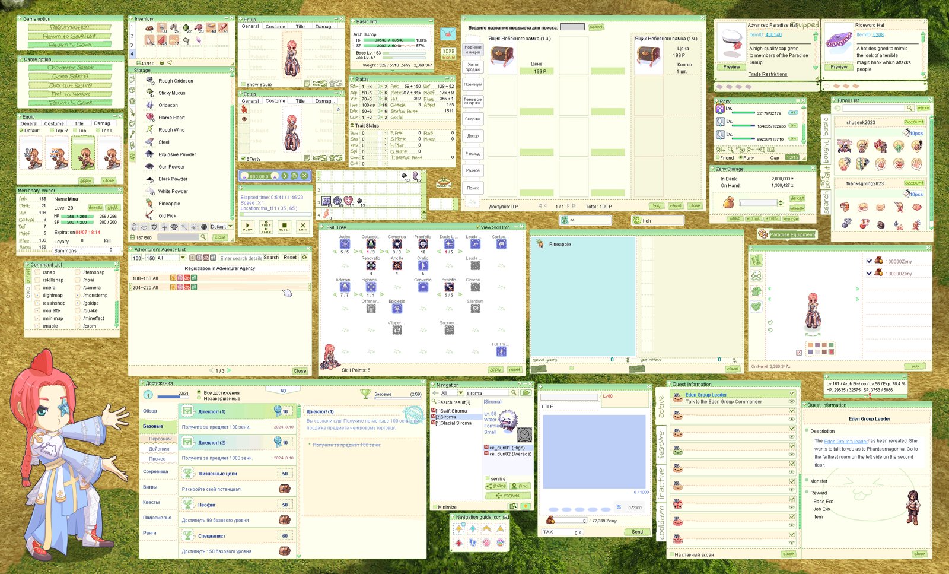Open the mail envelope icon beside Basic Info
The height and width of the screenshot is (574, 949).
click(x=448, y=34)
